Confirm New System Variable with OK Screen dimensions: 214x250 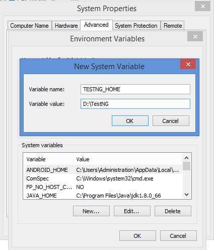(130, 121)
